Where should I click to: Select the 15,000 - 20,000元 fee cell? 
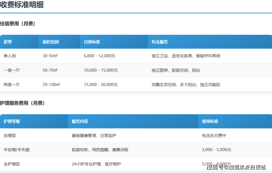point(101,84)
